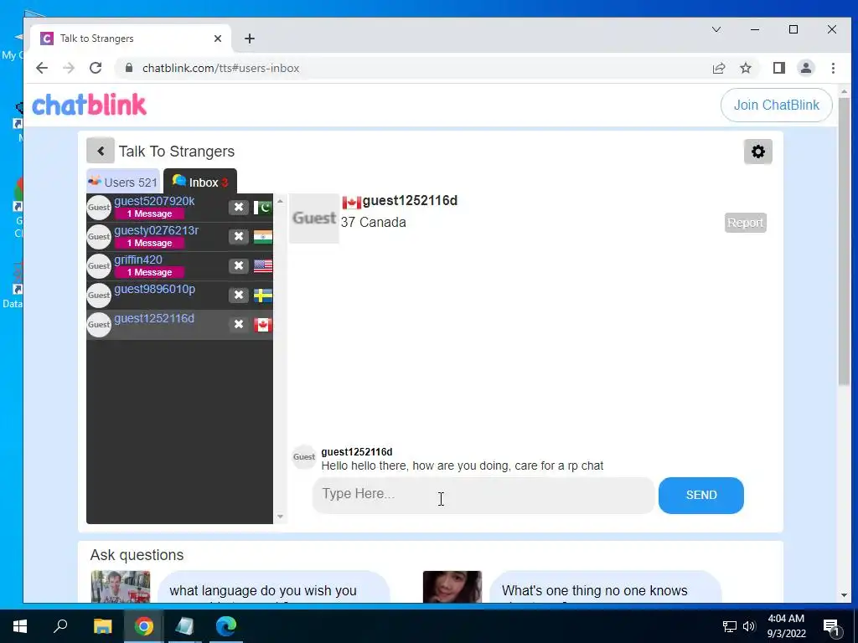
Task: Expand the tab search chevron
Action: [716, 29]
